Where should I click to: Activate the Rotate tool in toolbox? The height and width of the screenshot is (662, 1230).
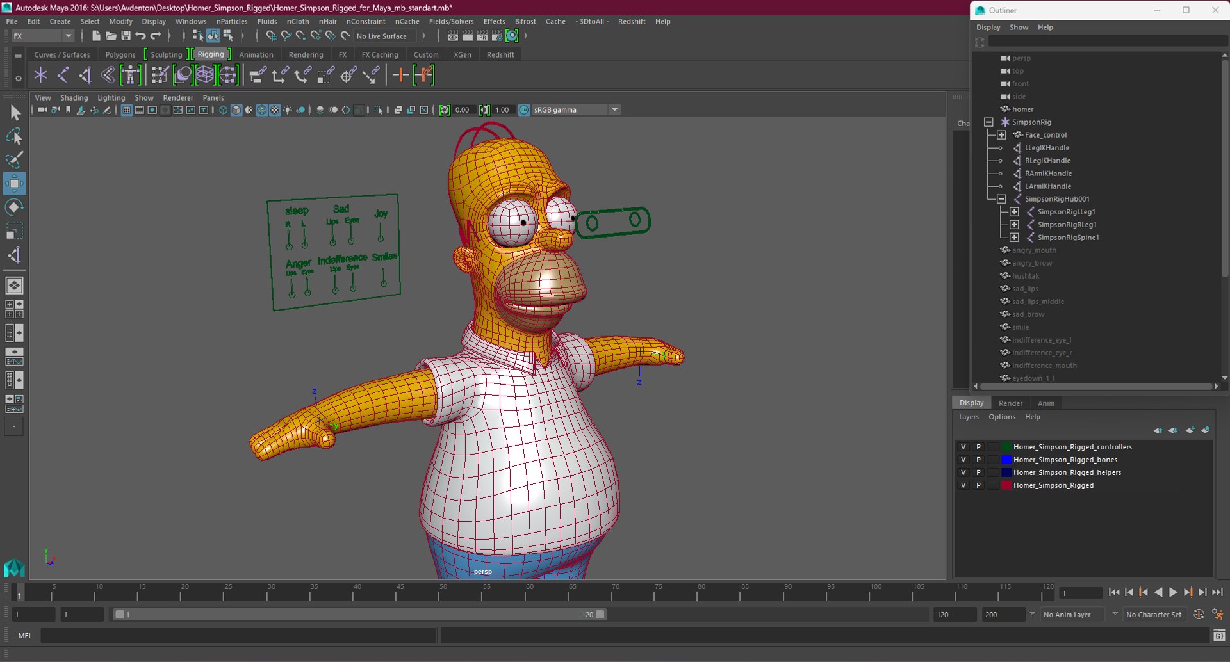click(14, 207)
